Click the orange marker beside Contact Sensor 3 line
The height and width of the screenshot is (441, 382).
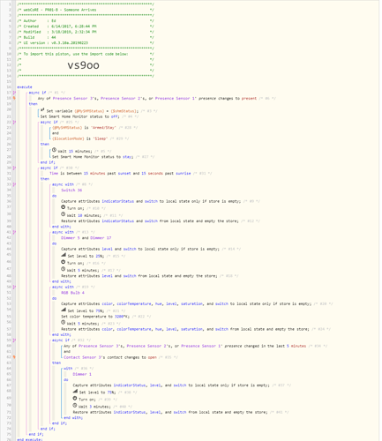(x=14, y=357)
